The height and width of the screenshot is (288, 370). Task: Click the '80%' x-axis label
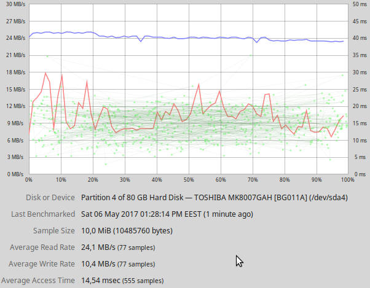285,180
